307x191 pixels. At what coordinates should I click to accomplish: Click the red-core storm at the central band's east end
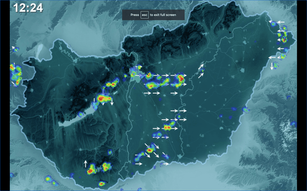[x=180, y=78]
